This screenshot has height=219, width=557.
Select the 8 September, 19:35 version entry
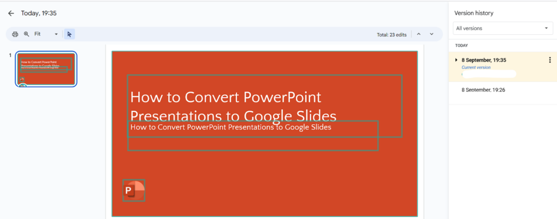(x=484, y=60)
